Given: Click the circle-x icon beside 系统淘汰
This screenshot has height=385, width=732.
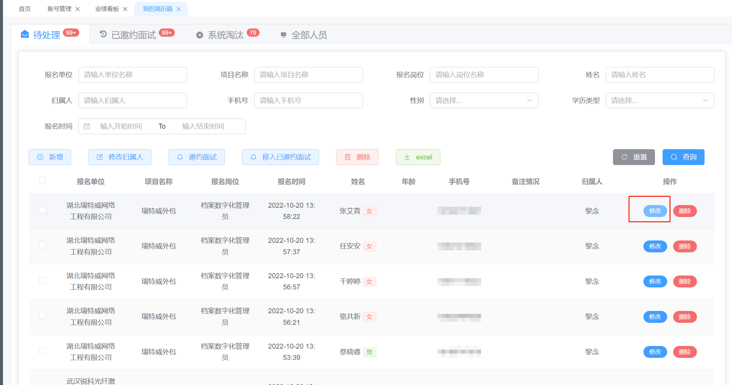Looking at the screenshot, I should (x=200, y=35).
